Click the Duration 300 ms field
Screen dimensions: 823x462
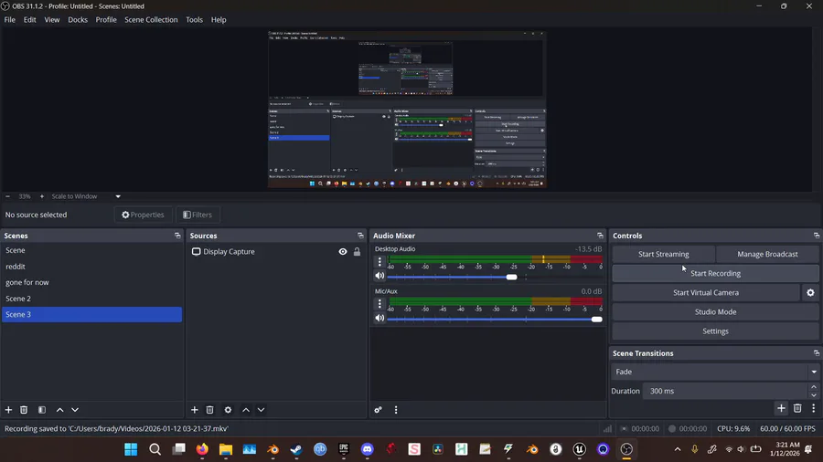(725, 392)
